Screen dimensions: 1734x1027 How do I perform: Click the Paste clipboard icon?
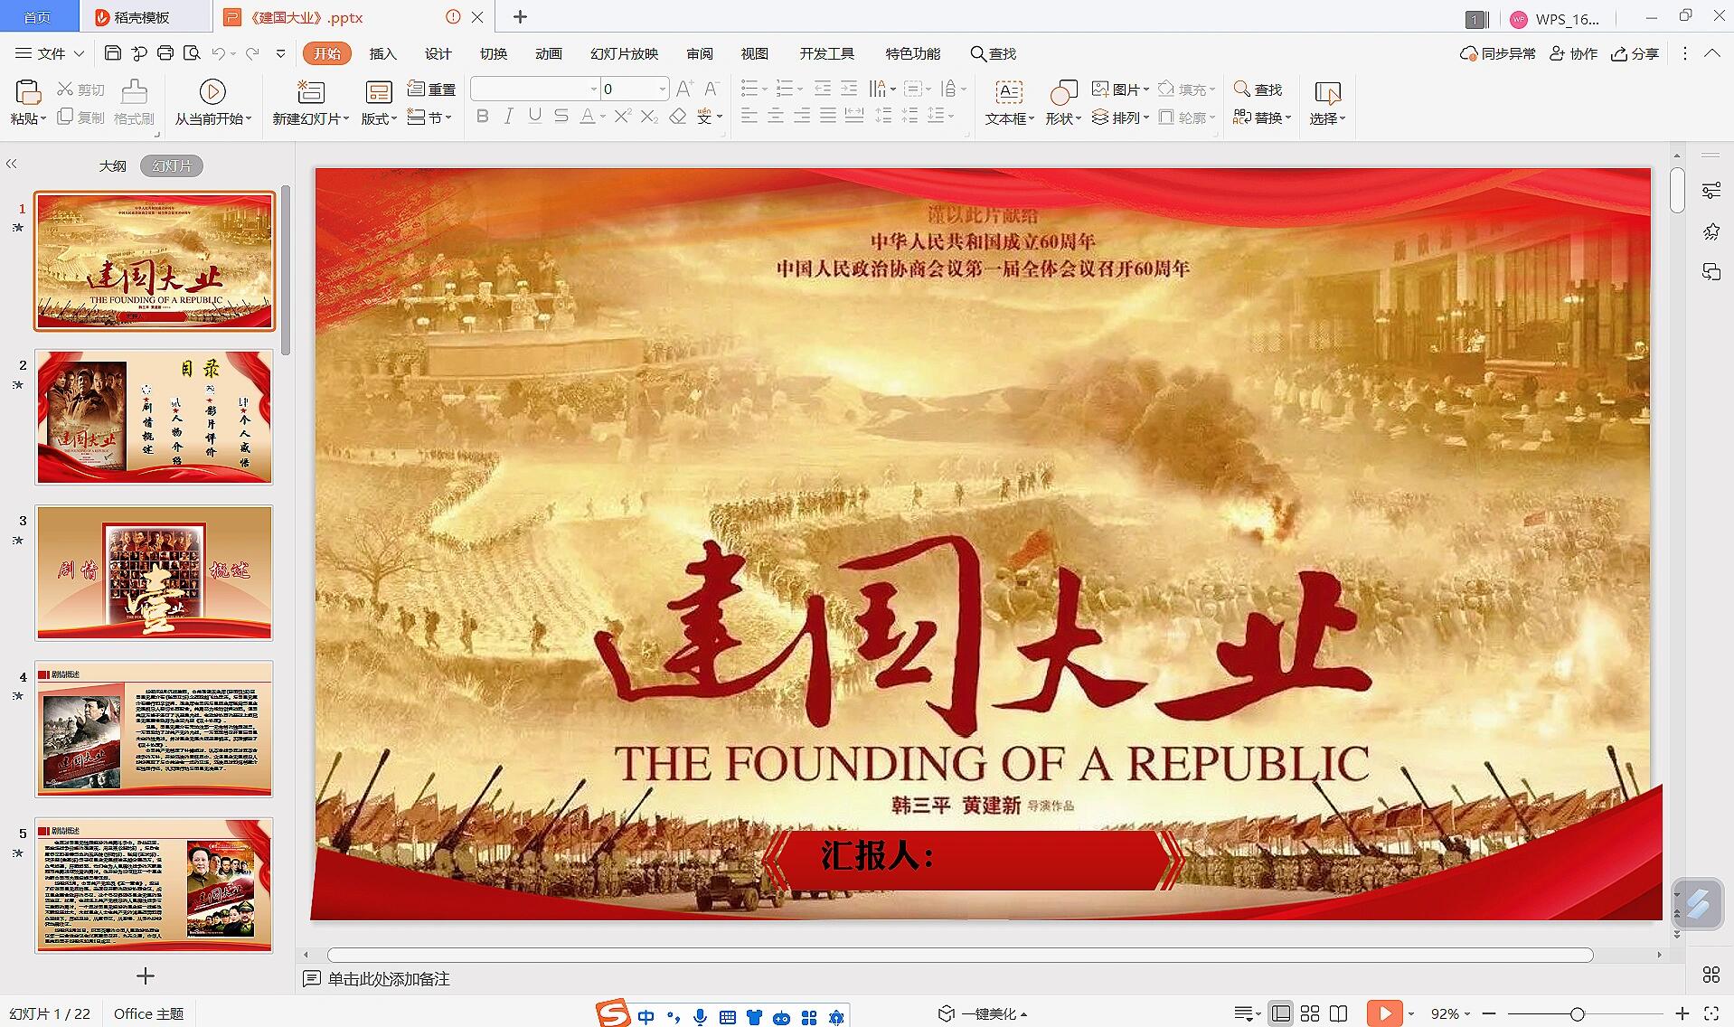[28, 92]
